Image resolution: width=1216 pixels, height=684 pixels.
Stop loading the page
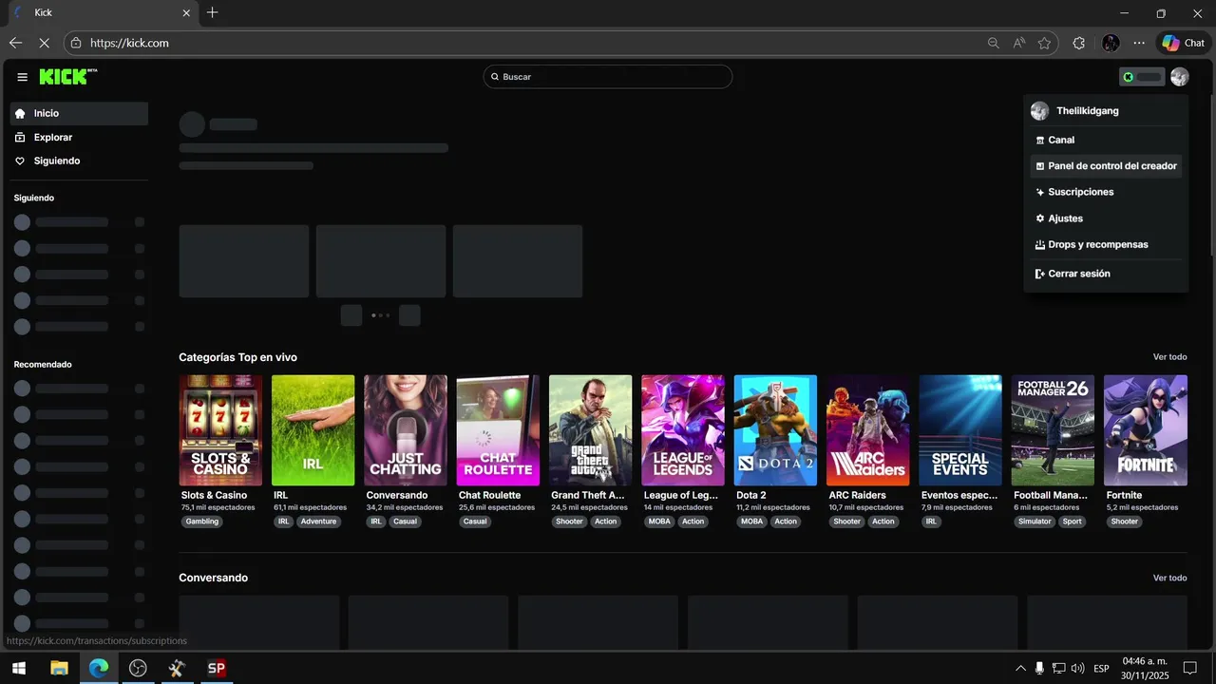point(45,43)
